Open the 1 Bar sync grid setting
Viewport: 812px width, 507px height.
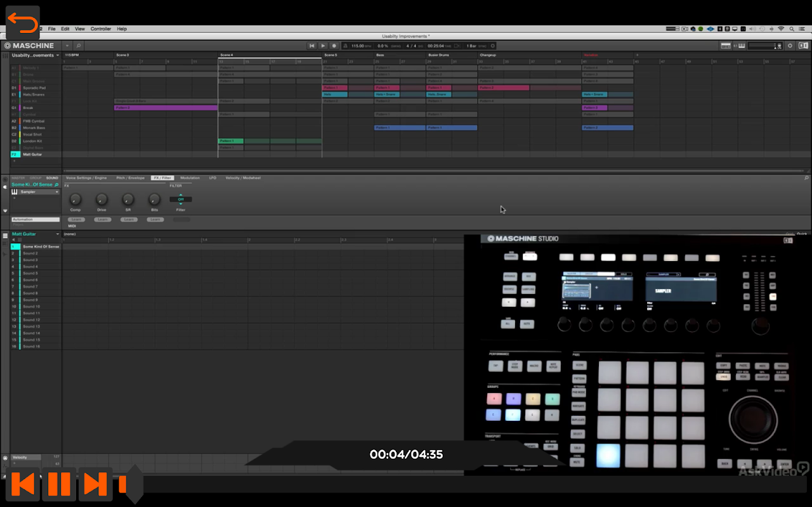coord(472,46)
